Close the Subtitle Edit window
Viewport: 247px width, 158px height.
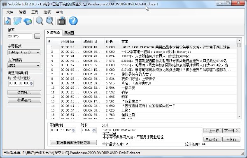click(238, 3)
